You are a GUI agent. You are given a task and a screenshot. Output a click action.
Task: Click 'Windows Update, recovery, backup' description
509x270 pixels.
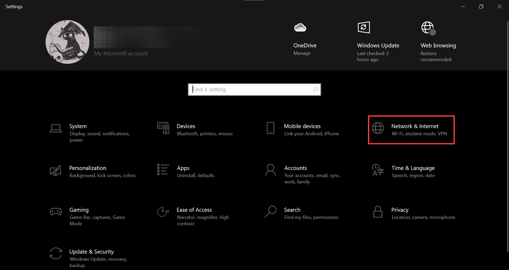pyautogui.click(x=98, y=262)
